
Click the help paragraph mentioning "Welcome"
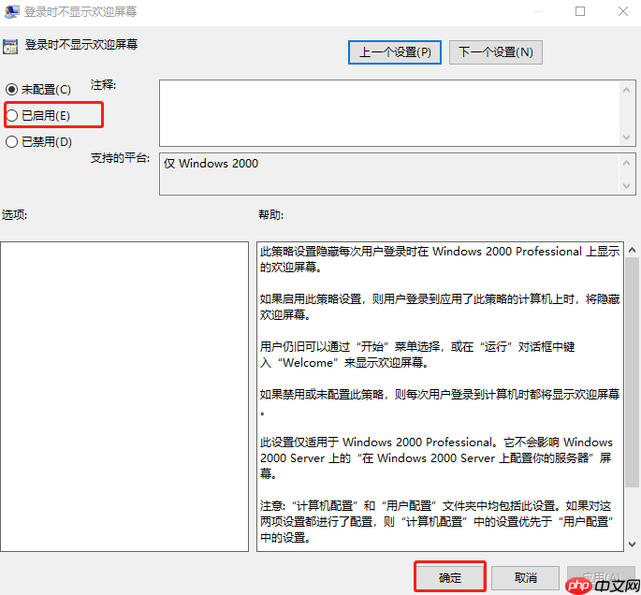point(417,355)
